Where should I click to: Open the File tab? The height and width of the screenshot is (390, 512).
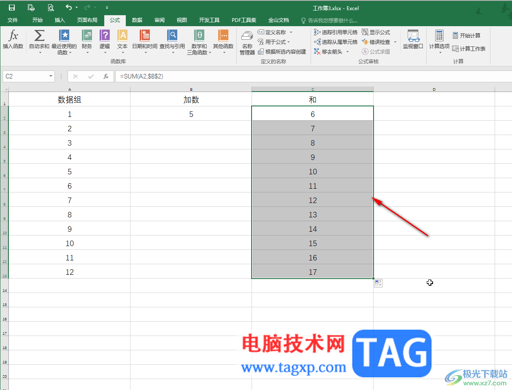(13, 20)
